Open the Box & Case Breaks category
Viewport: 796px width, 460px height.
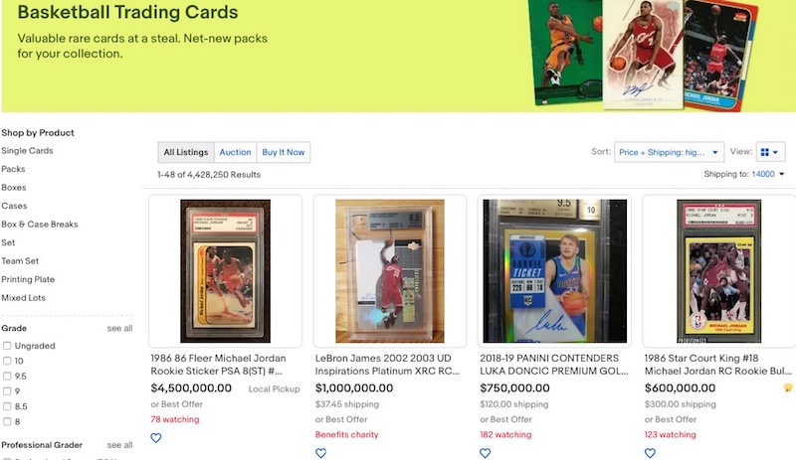click(40, 225)
